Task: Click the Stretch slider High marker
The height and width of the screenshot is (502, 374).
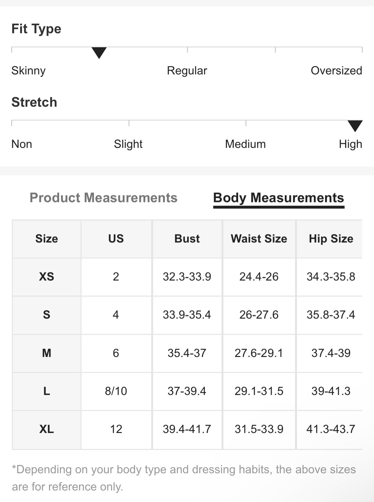Action: (355, 126)
